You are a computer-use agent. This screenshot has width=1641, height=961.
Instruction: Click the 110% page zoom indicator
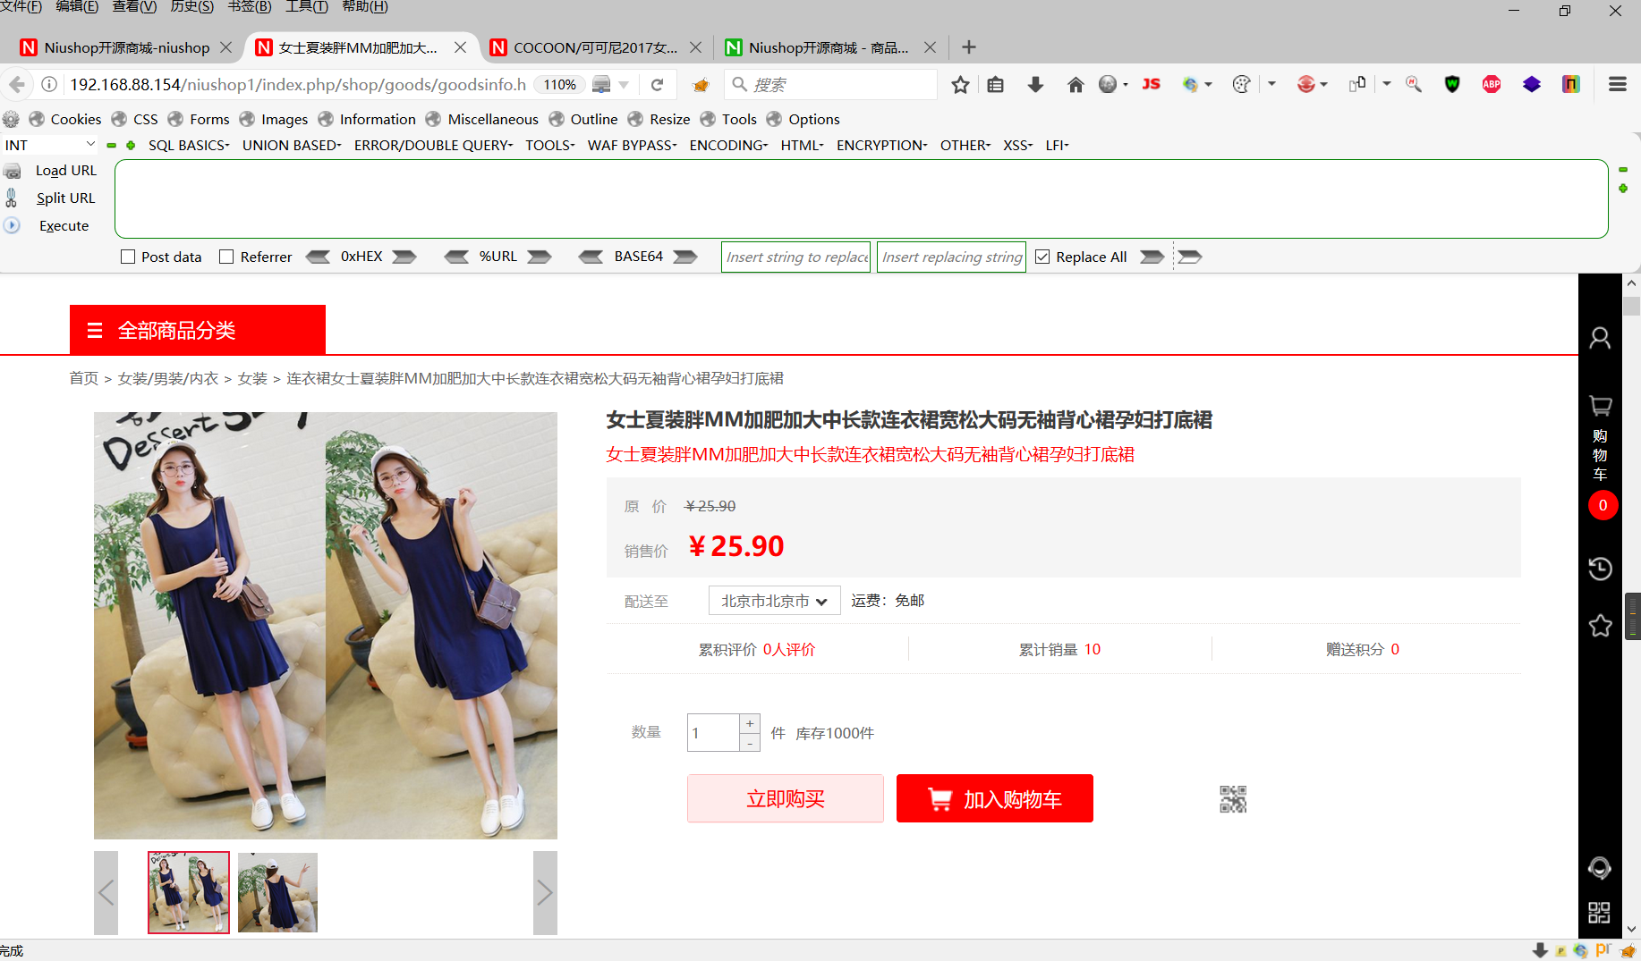559,84
